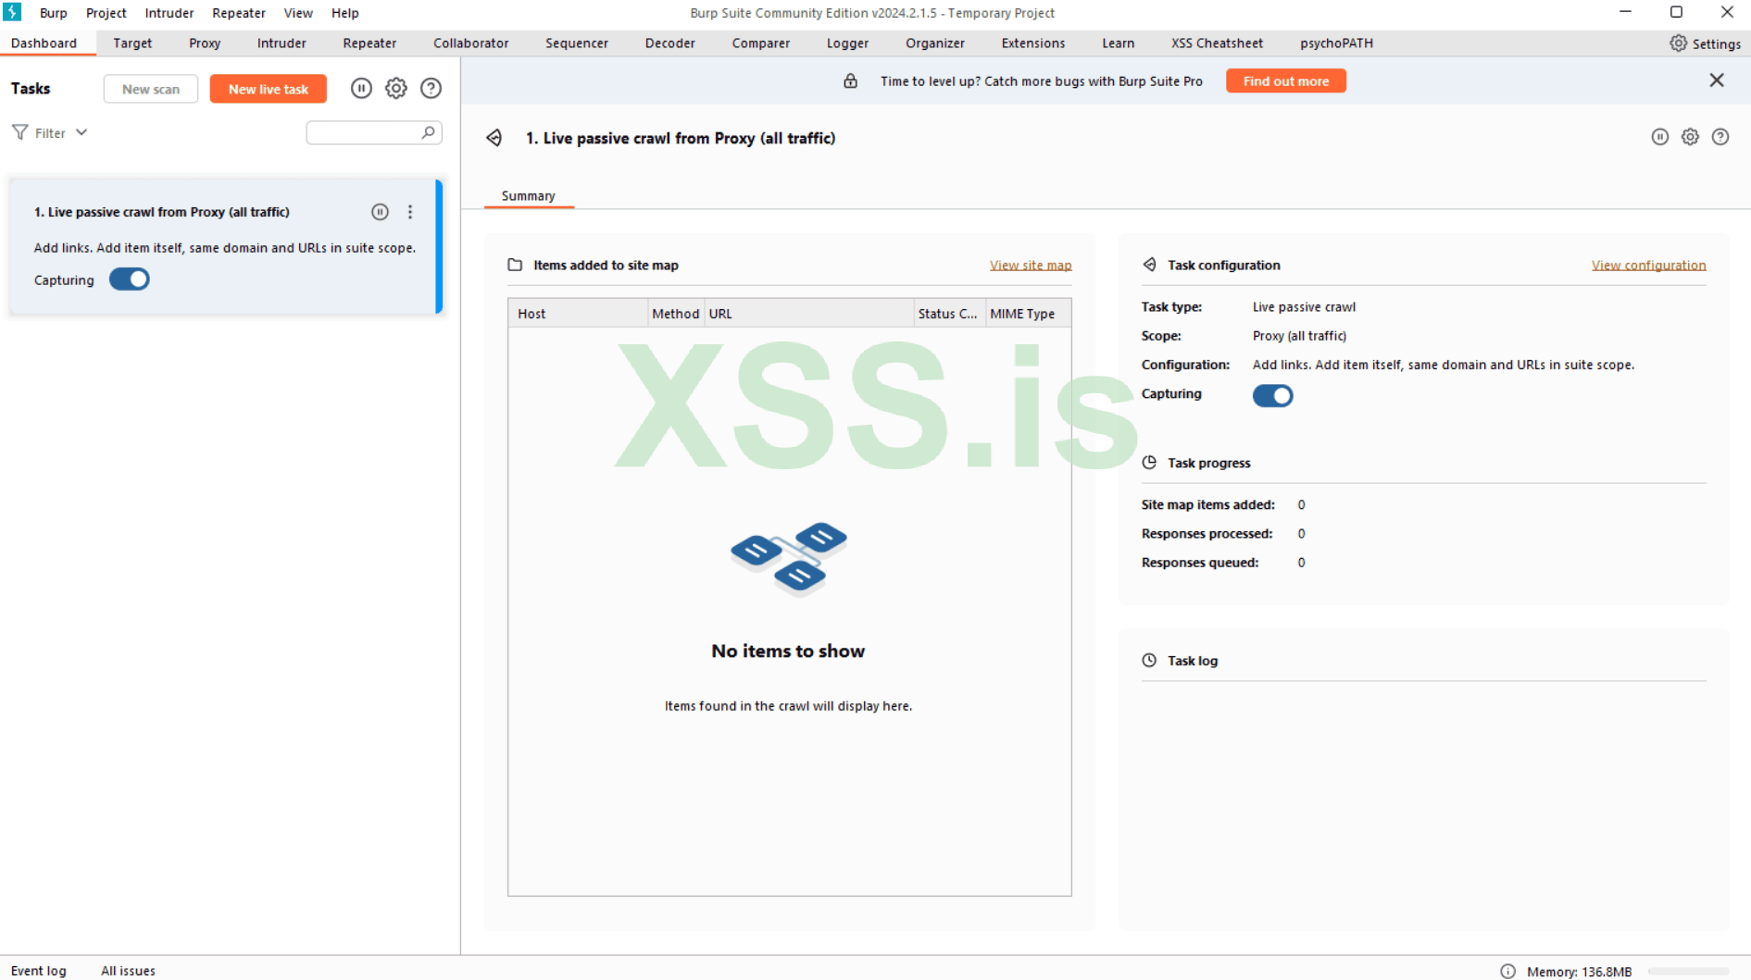Screen dimensions: 1751x980
Task: Open the Help menu
Action: tap(345, 13)
